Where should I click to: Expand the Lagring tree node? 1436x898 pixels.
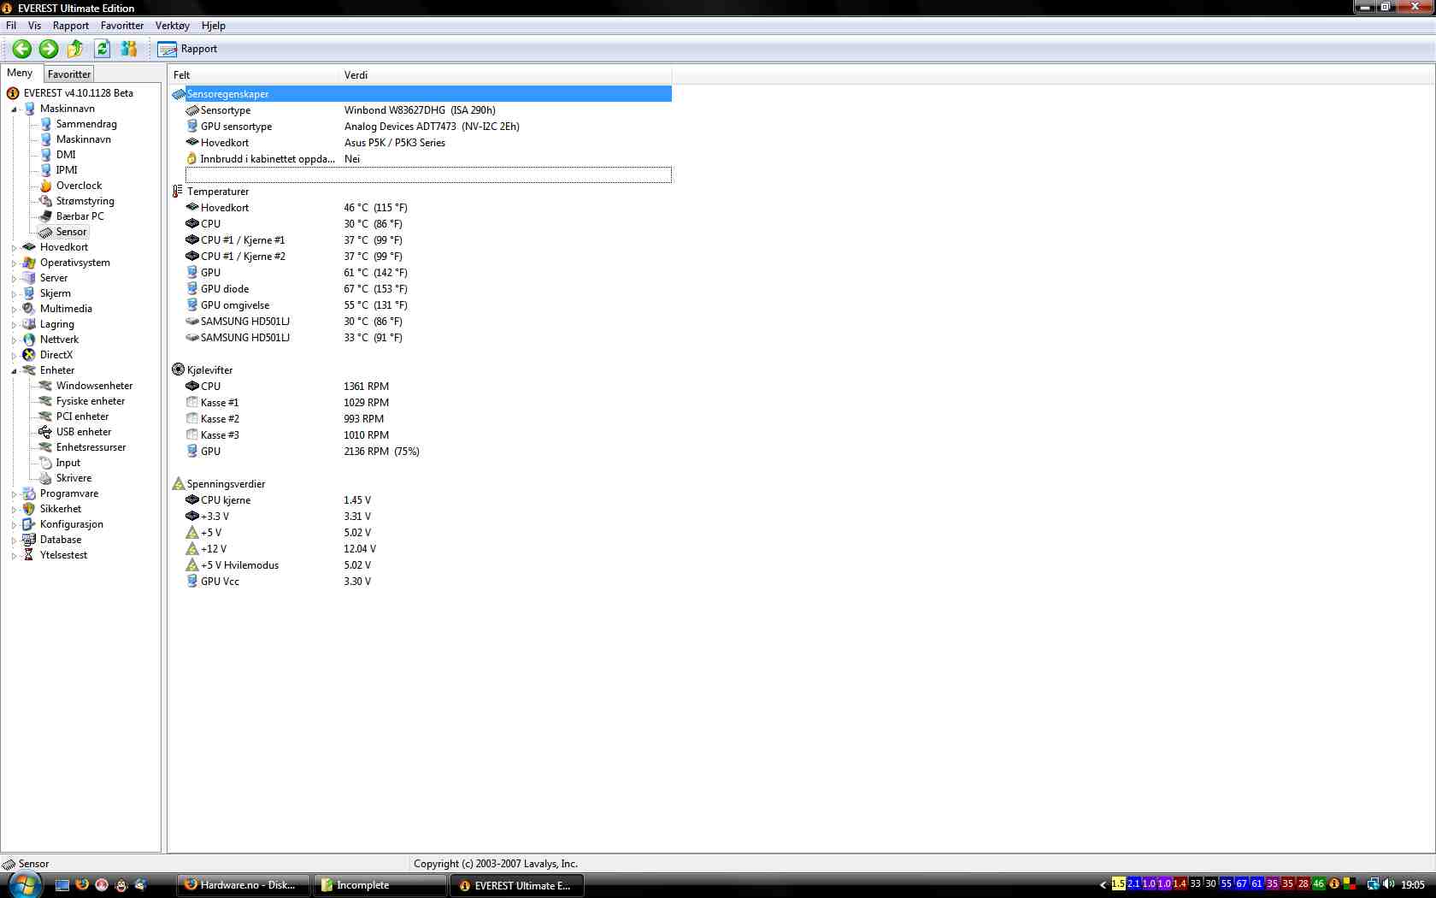tap(14, 325)
